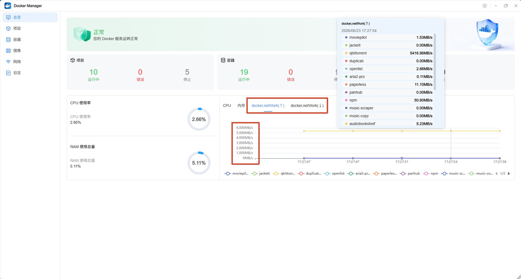Click the aria2-pro 0.11MB/s tooltip row
This screenshot has width=521, height=279.
[388, 77]
